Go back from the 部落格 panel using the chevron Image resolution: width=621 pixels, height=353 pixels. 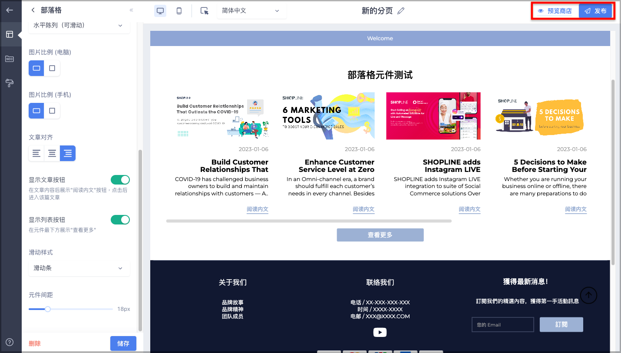(x=33, y=10)
